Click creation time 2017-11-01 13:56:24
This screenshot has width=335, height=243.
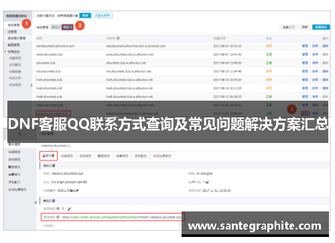(x=216, y=191)
